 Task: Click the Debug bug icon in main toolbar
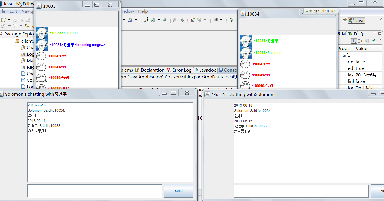232,20
